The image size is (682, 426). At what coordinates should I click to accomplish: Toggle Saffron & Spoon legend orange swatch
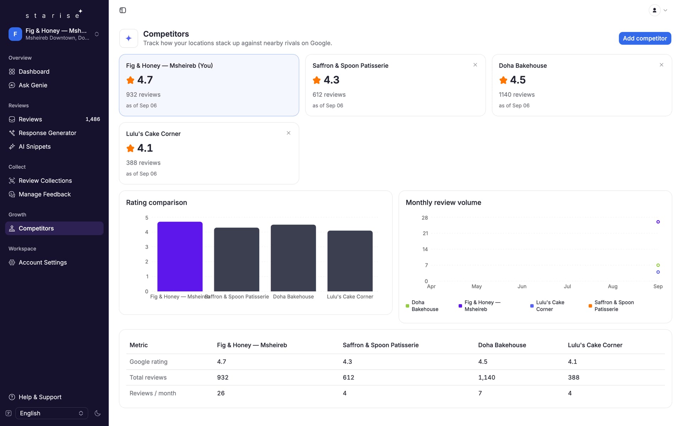click(590, 306)
